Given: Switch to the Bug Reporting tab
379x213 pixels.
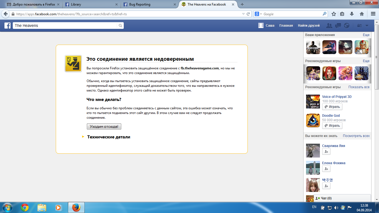Looking at the screenshot, I should tap(149, 4).
